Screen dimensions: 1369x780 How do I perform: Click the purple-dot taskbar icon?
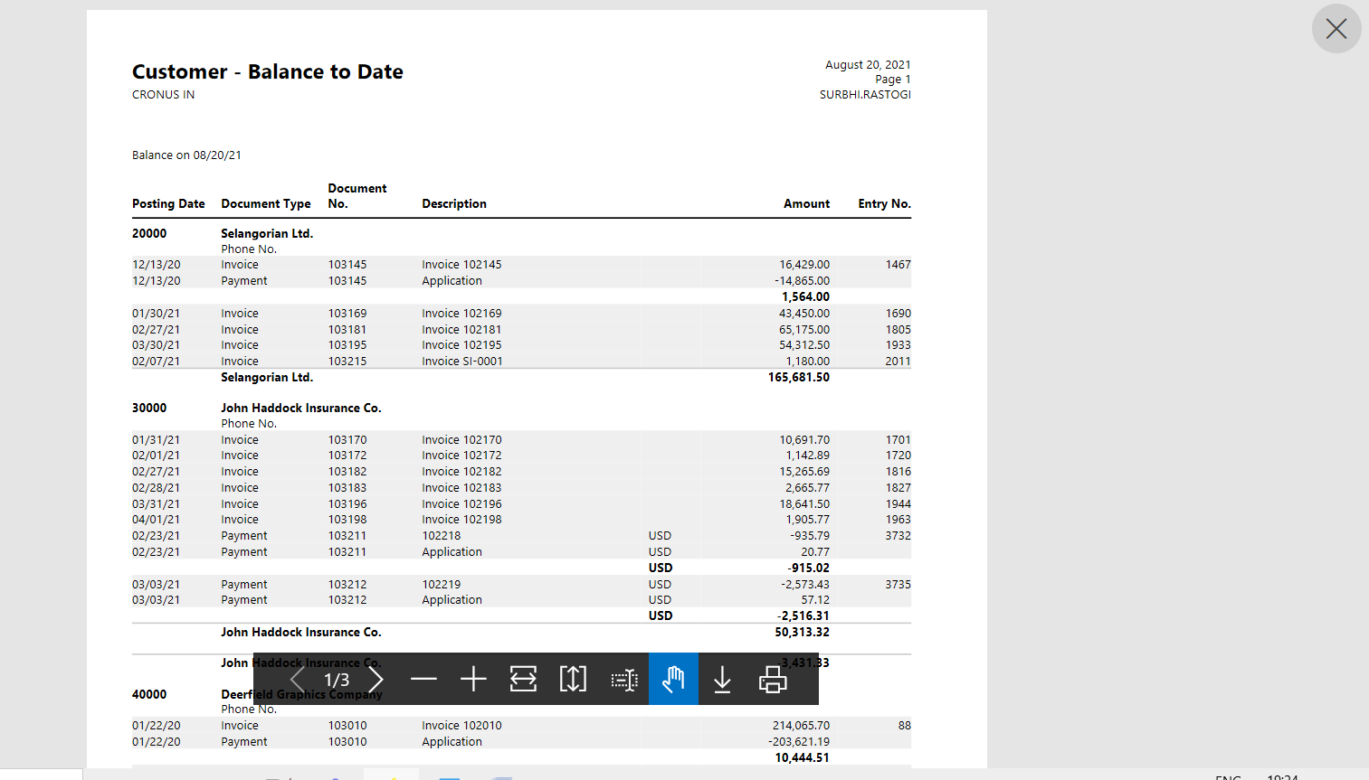[335, 777]
